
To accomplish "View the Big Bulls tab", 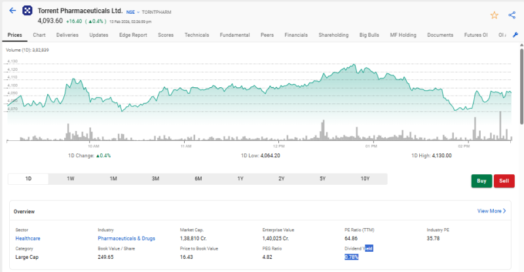I will (x=369, y=35).
